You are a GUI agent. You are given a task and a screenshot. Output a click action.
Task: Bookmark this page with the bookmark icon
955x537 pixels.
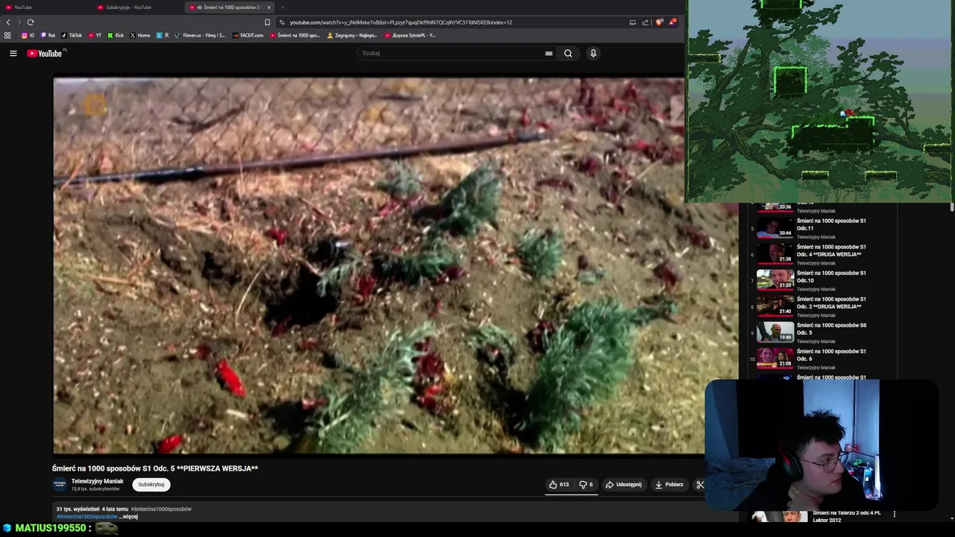pos(267,22)
